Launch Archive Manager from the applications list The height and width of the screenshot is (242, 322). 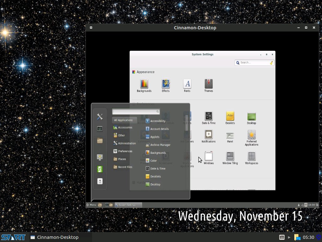tap(158, 145)
